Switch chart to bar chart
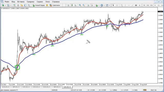Screen dimensions: 164x92 [68, 5]
